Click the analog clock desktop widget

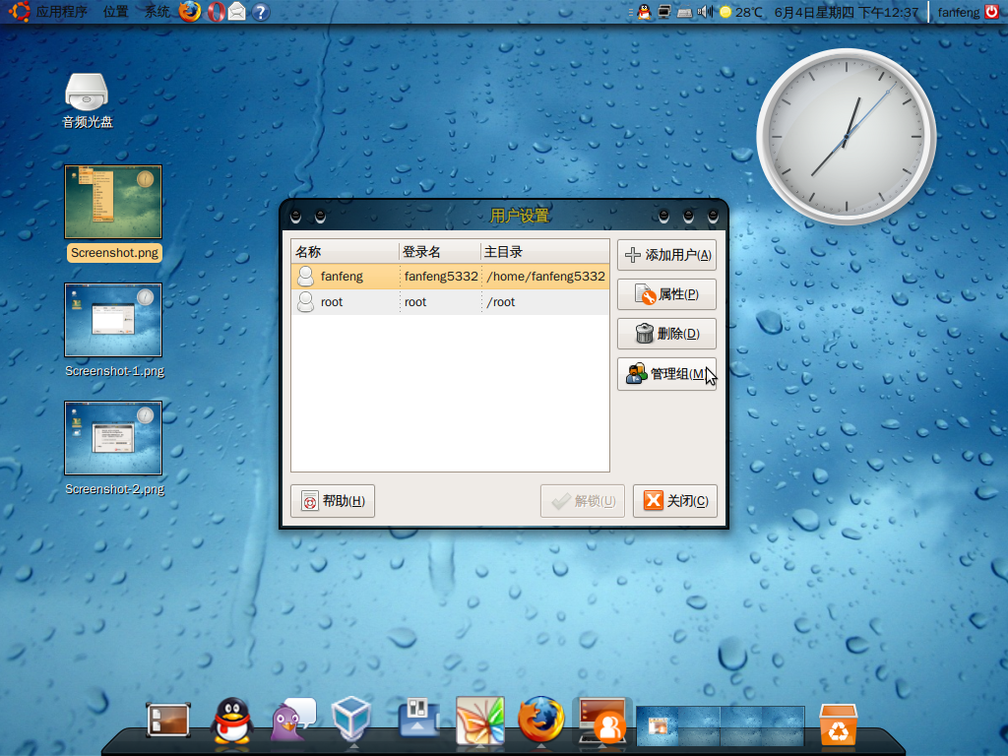point(846,136)
